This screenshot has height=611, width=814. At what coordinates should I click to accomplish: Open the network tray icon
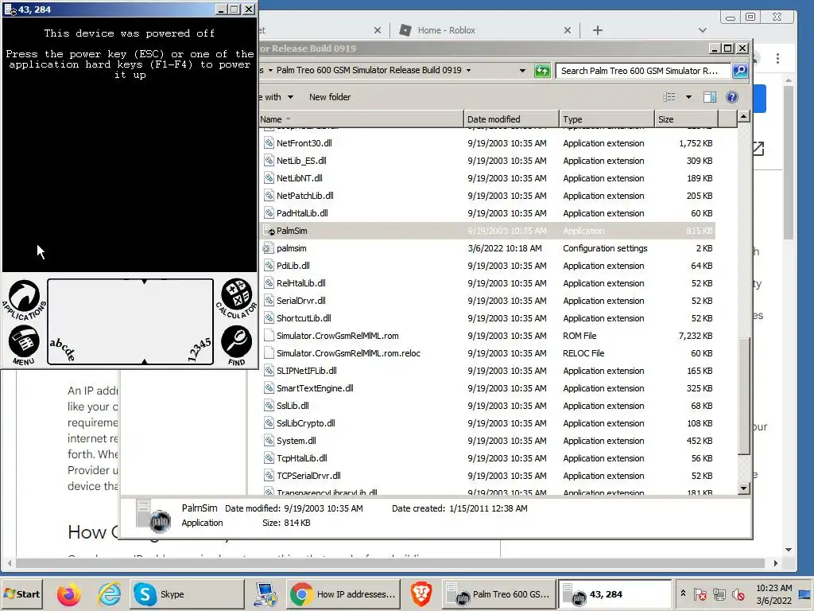719,593
